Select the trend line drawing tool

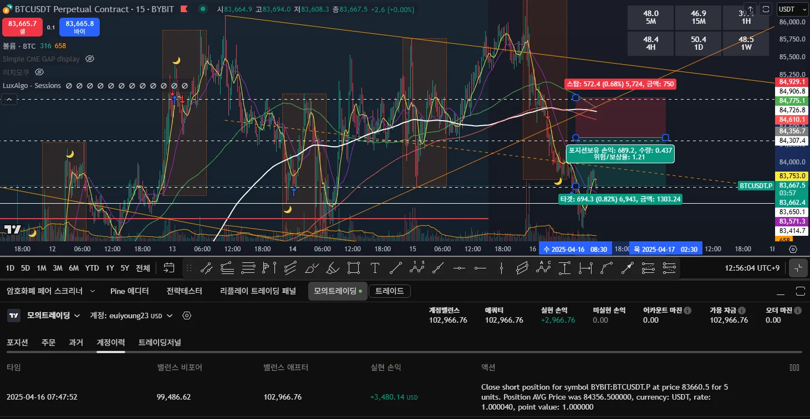tap(206, 268)
